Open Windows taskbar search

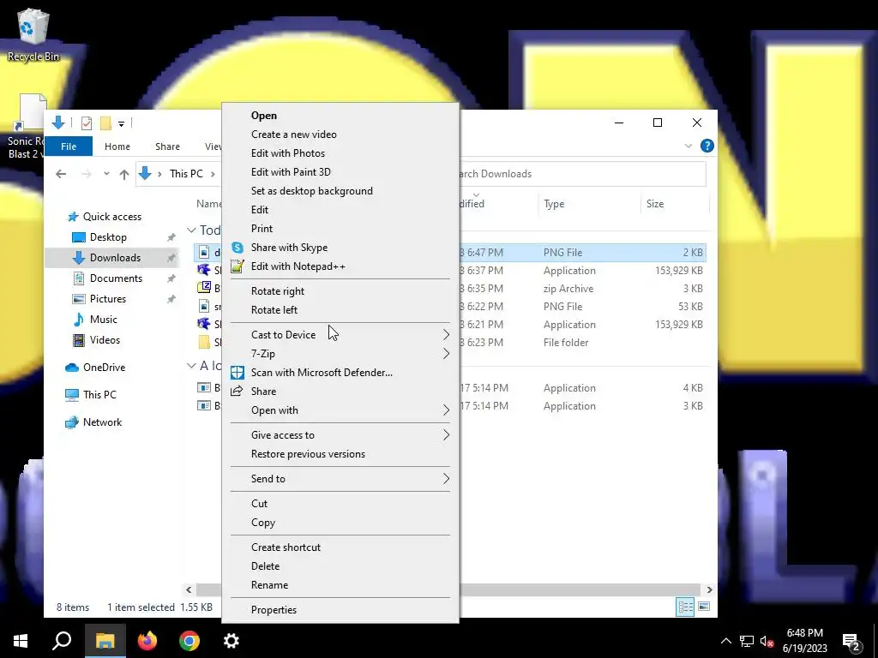click(x=62, y=641)
